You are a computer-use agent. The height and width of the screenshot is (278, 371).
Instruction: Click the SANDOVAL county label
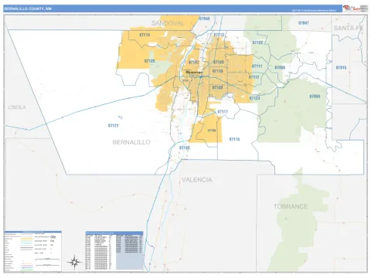(x=168, y=23)
